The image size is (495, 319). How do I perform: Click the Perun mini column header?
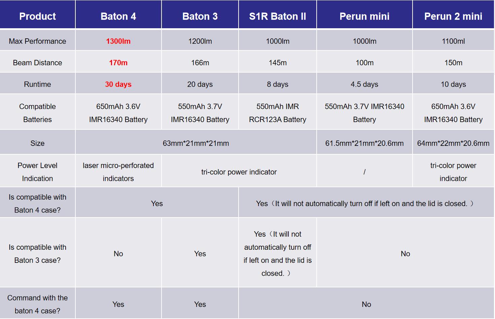(364, 16)
